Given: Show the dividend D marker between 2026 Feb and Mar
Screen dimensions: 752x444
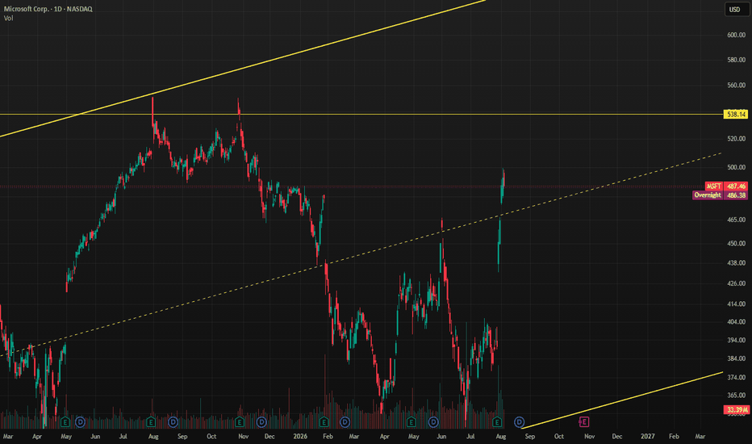Looking at the screenshot, I should pos(345,422).
